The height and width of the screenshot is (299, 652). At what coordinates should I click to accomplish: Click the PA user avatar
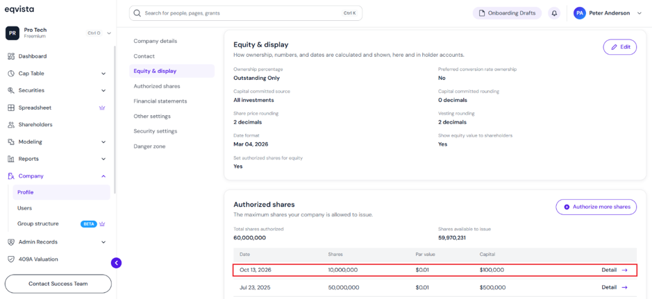coord(580,13)
